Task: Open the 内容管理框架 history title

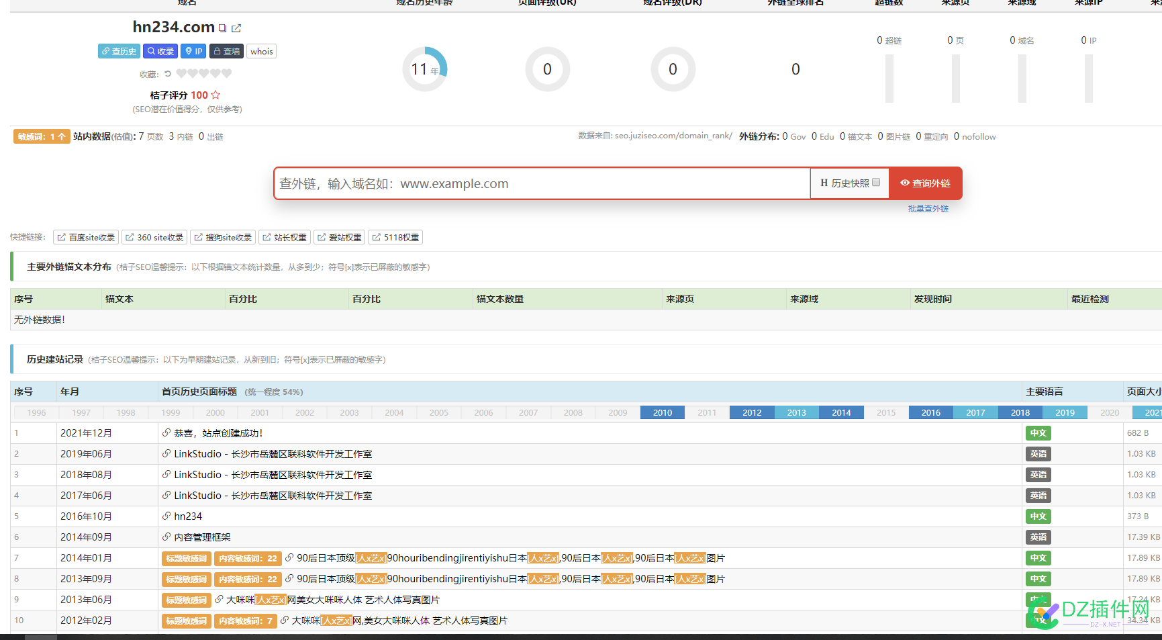Action: (202, 537)
